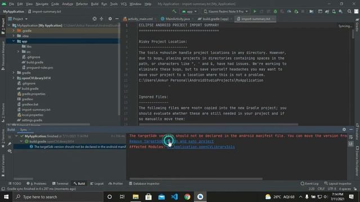Open Visual Studio Code from taskbar
The width and height of the screenshot is (360, 202).
click(174, 197)
